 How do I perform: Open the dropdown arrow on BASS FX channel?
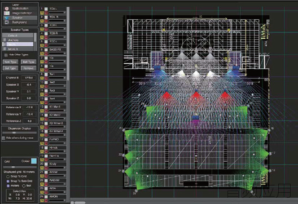tap(64, 54)
